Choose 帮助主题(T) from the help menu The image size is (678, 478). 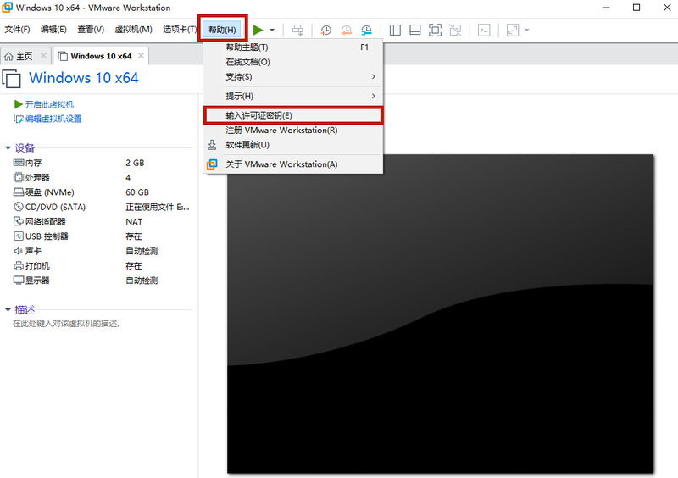pyautogui.click(x=293, y=47)
